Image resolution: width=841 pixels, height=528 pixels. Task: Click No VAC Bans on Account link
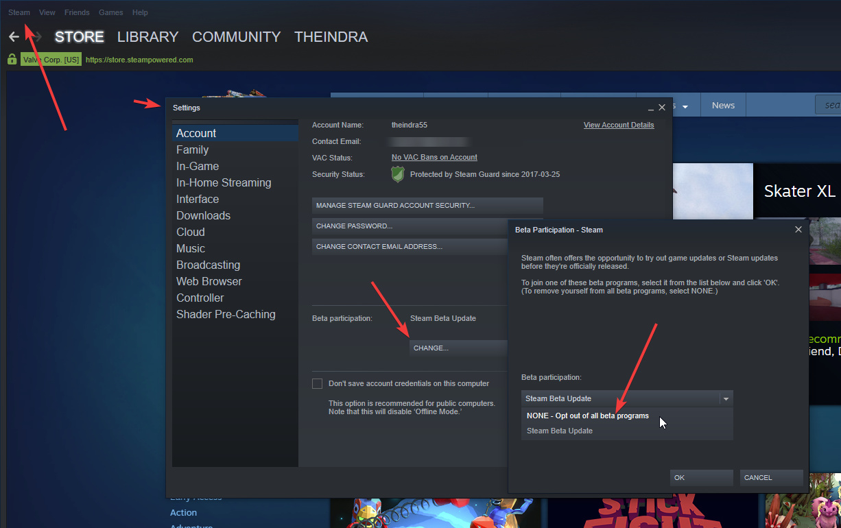(434, 157)
